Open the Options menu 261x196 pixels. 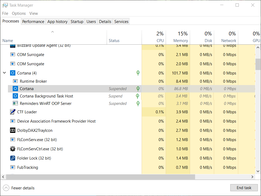(x=19, y=13)
